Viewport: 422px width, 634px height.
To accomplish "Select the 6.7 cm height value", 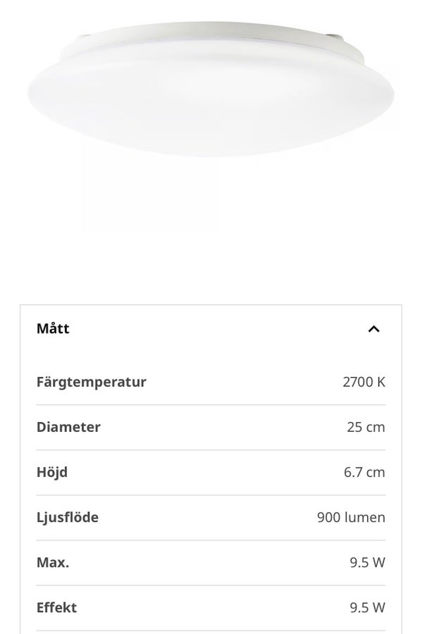I will pyautogui.click(x=364, y=472).
